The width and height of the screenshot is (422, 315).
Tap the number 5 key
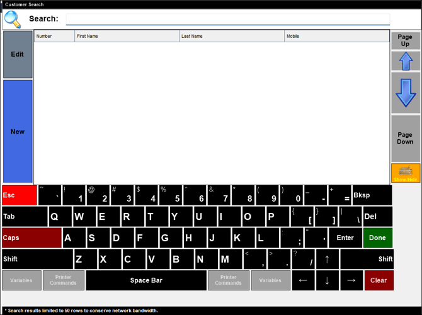[170, 195]
